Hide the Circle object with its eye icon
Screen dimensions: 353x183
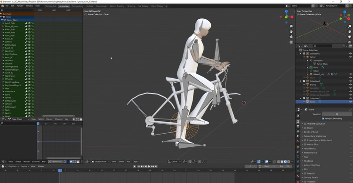click(x=350, y=102)
